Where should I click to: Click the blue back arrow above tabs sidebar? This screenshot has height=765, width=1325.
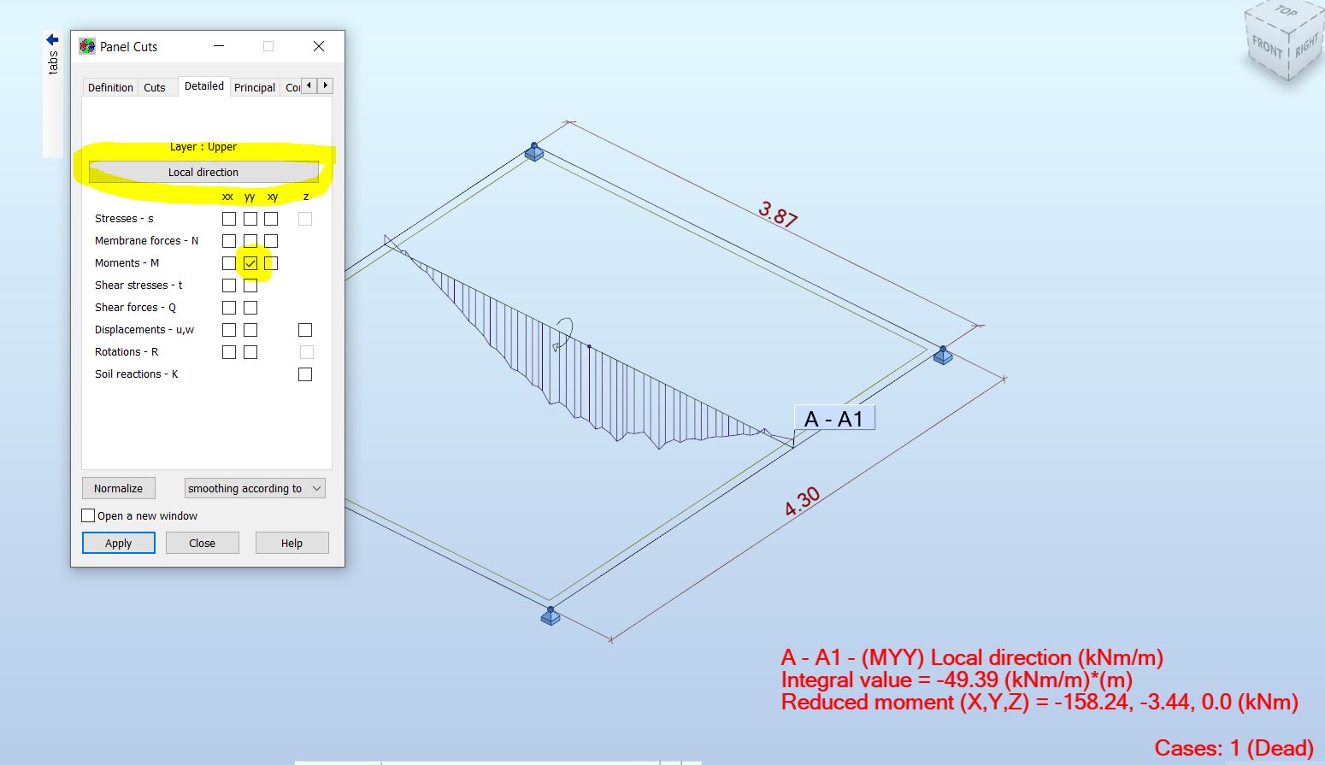51,38
